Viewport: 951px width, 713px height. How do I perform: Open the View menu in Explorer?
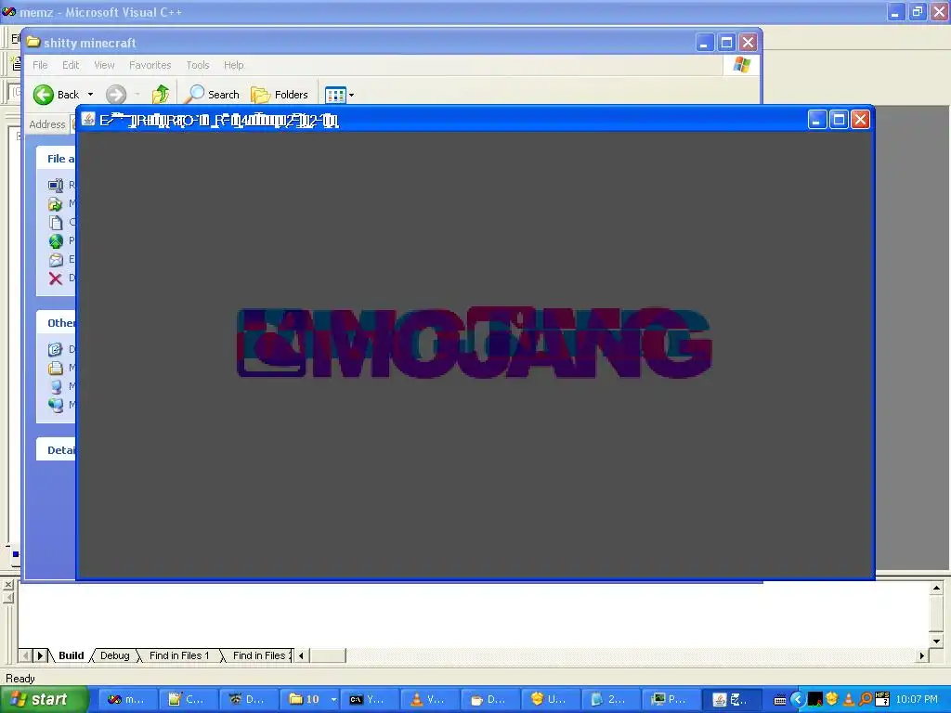pyautogui.click(x=104, y=65)
